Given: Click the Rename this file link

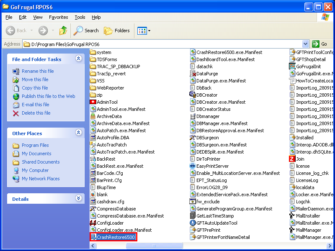Looking at the screenshot, I should pos(38,71).
